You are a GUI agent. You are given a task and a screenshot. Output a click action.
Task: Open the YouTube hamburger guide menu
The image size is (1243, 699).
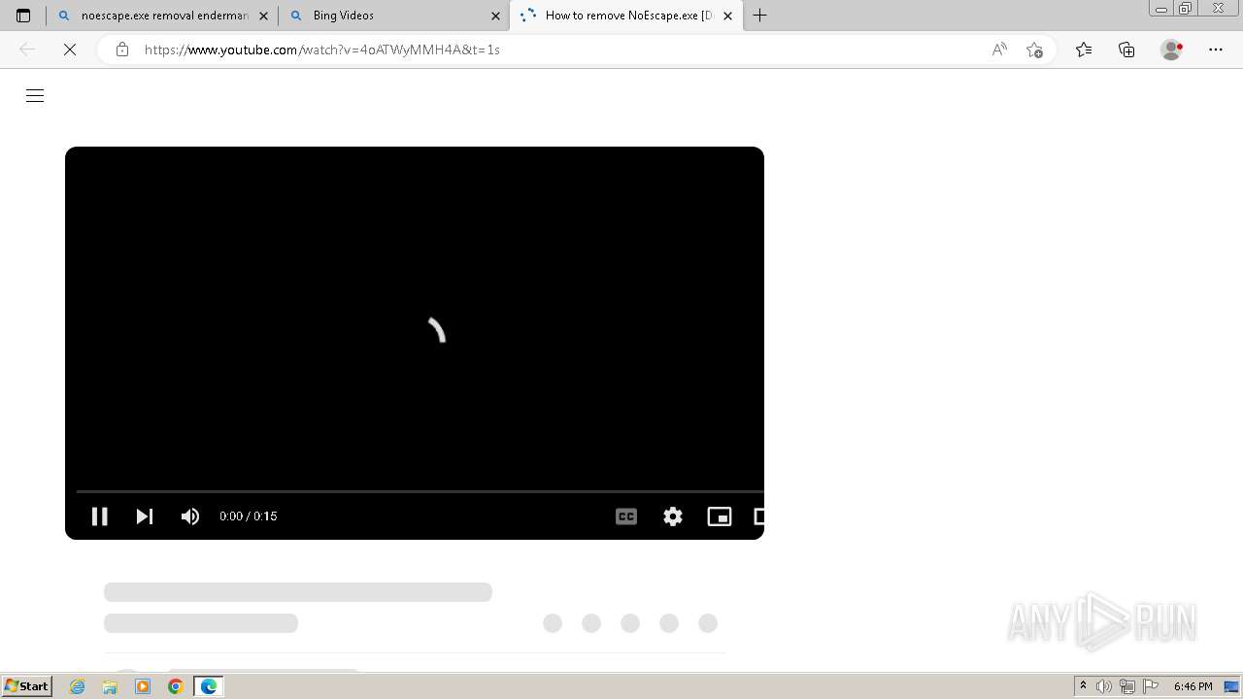35,95
